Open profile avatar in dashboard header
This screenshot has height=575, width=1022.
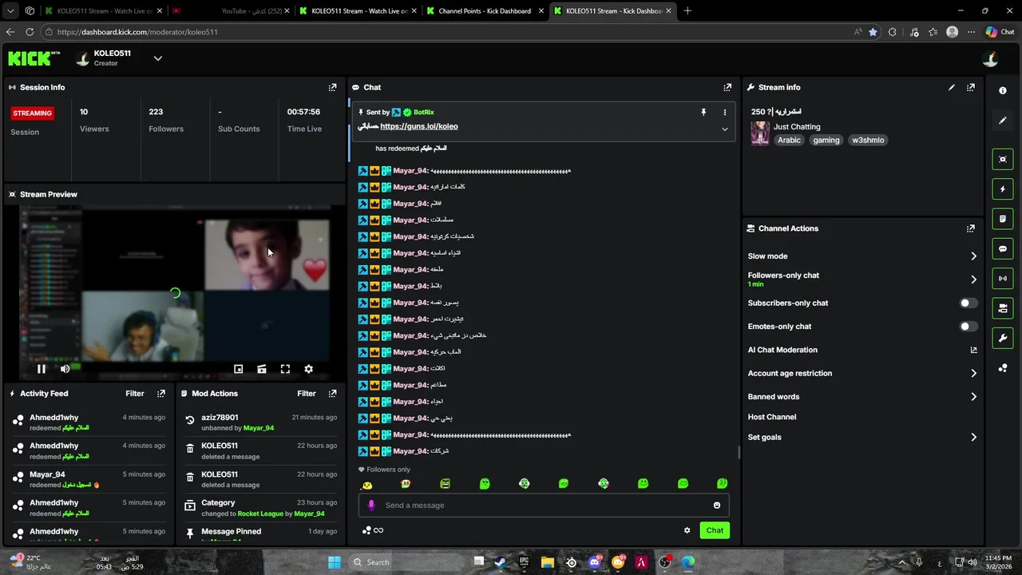click(x=990, y=59)
